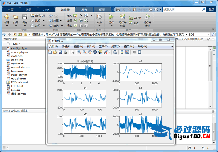This screenshot has width=218, height=152.
Task: Expand the 打开 dropdown arrow
Action: coord(16,26)
